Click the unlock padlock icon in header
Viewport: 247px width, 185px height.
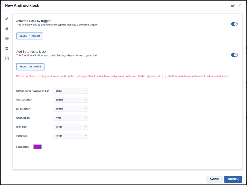[233, 5]
